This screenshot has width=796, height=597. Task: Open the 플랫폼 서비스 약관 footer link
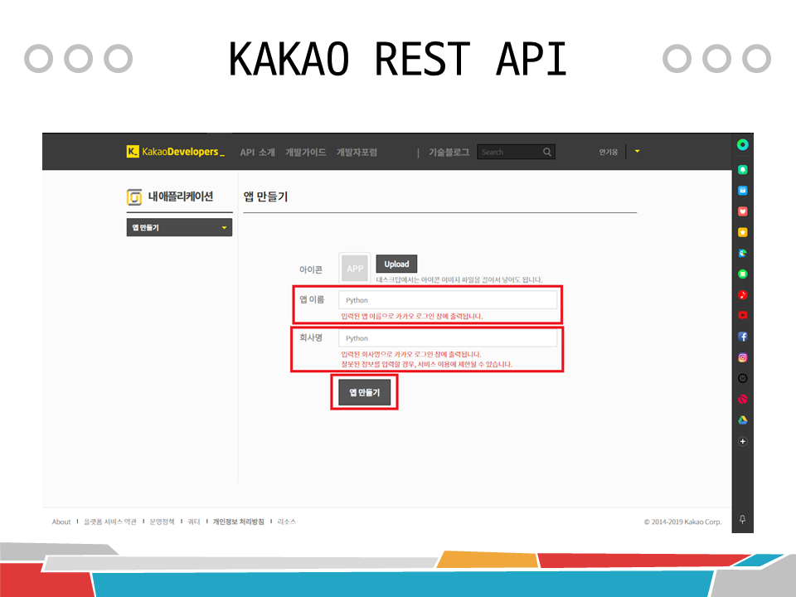110,522
